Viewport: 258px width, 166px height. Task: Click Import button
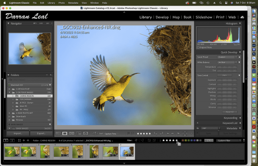click(x=18, y=133)
